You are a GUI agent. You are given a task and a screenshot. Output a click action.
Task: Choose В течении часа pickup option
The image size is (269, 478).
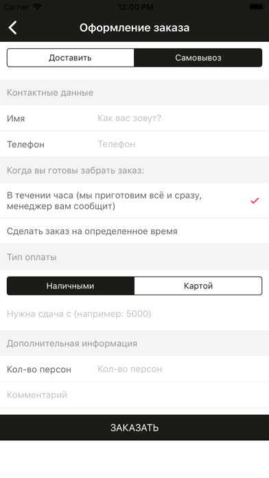click(134, 201)
